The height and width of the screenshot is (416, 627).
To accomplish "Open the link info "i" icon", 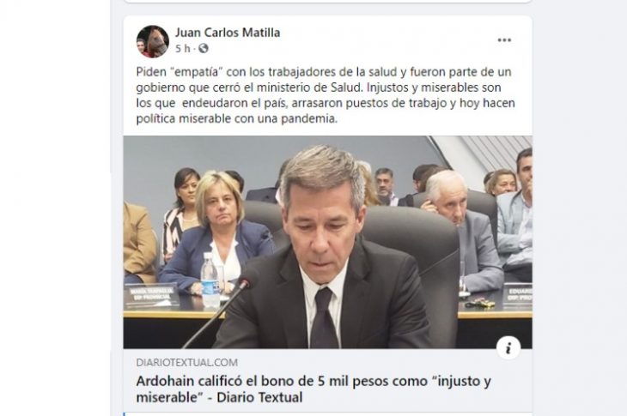I will coord(508,347).
